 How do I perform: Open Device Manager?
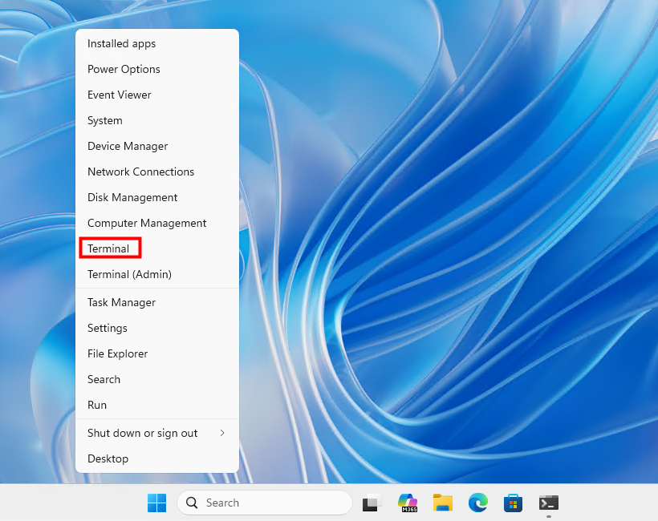128,146
